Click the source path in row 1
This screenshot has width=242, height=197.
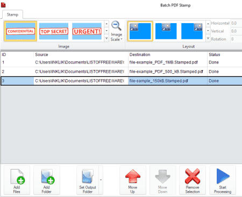click(x=81, y=62)
